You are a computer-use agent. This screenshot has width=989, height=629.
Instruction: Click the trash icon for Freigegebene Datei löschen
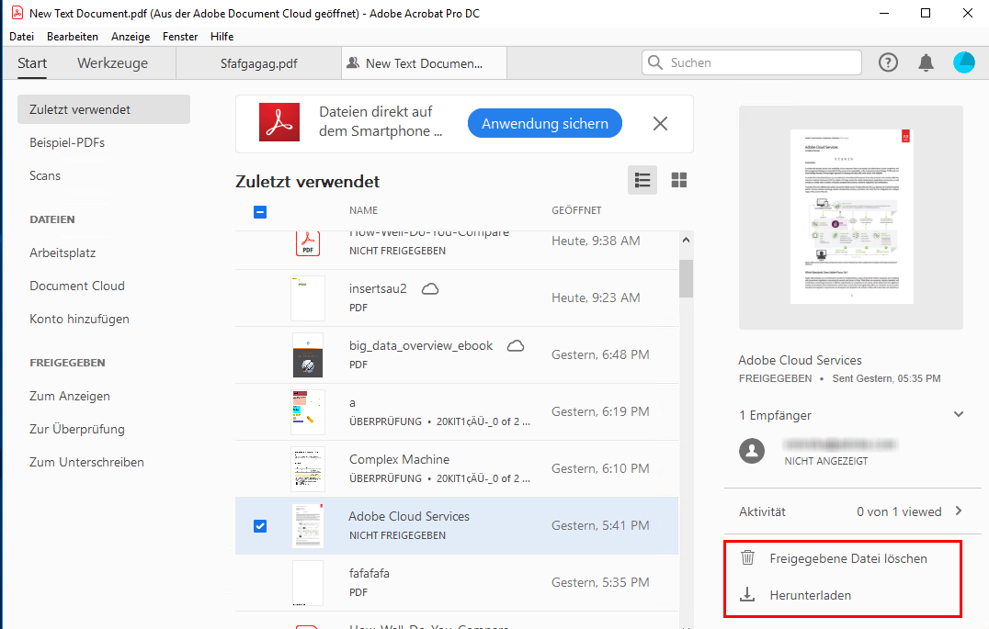(747, 557)
